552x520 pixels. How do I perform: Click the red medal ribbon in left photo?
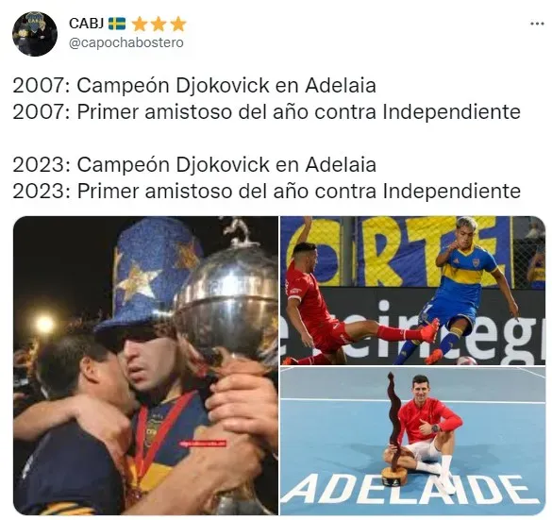coord(153,440)
